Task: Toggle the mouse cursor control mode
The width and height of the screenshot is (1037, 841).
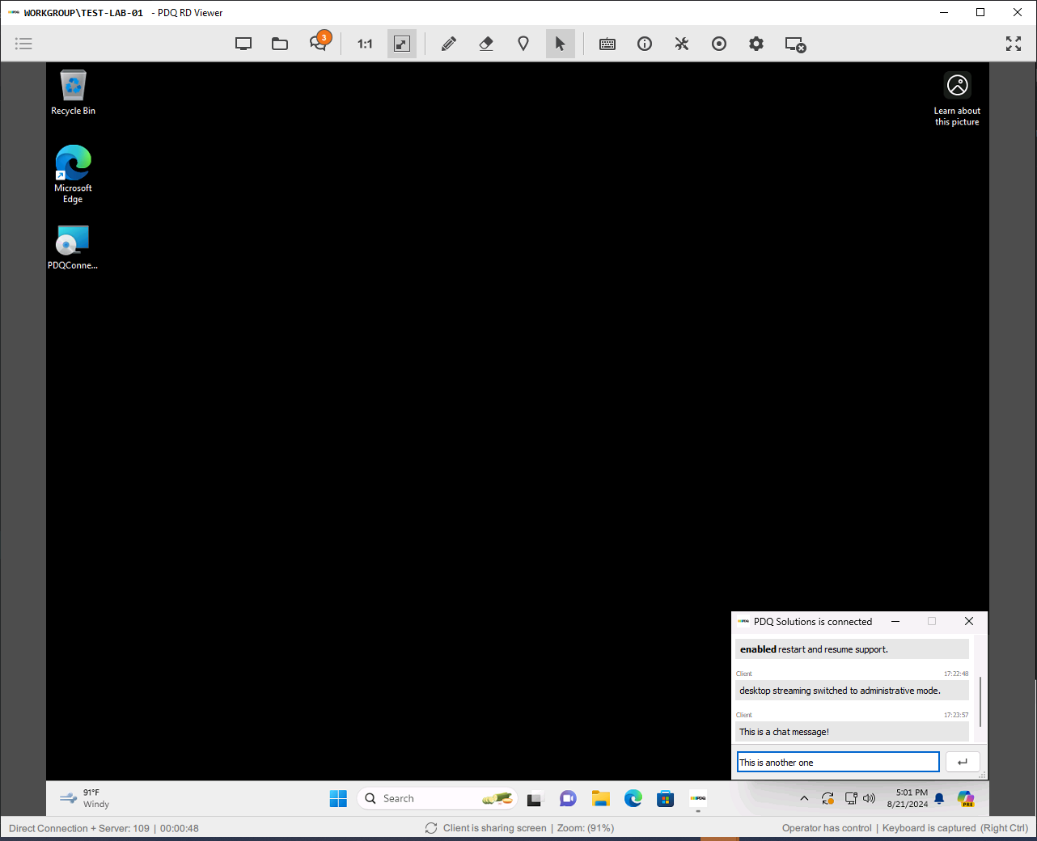Action: point(561,44)
